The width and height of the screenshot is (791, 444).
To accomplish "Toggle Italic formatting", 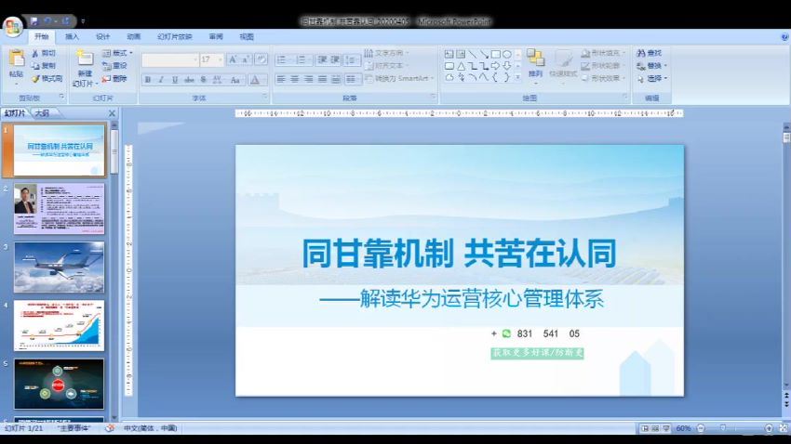I will pos(161,80).
